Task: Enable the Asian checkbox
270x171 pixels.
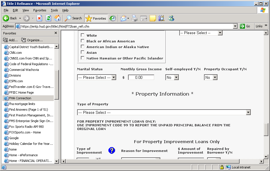Action: click(x=83, y=52)
